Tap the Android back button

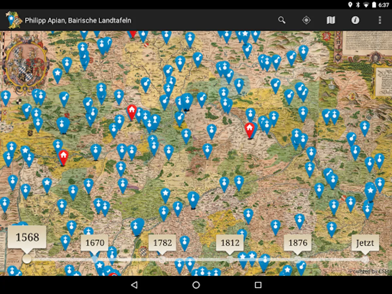(134, 285)
